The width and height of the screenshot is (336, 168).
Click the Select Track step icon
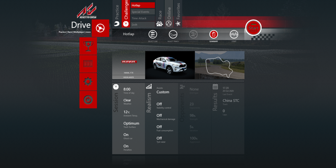[173, 34]
